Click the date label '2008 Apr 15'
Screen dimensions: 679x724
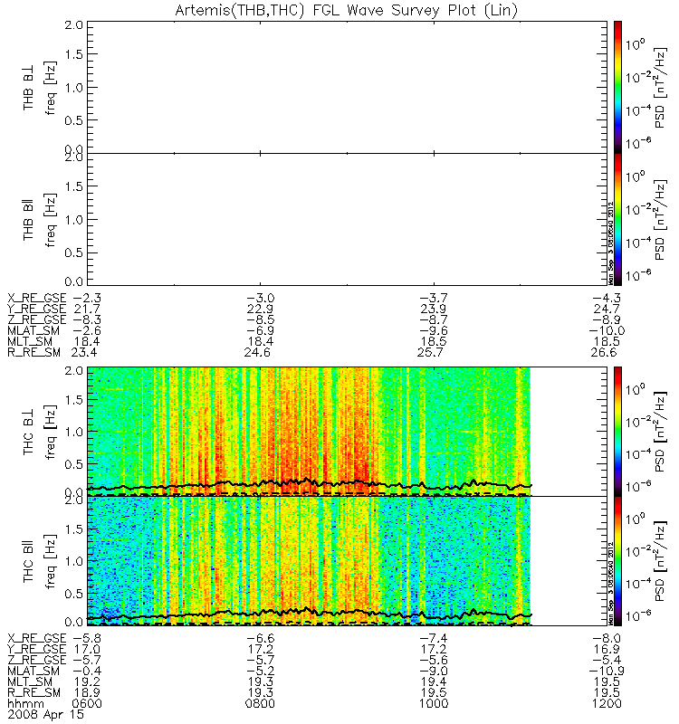tap(46, 714)
